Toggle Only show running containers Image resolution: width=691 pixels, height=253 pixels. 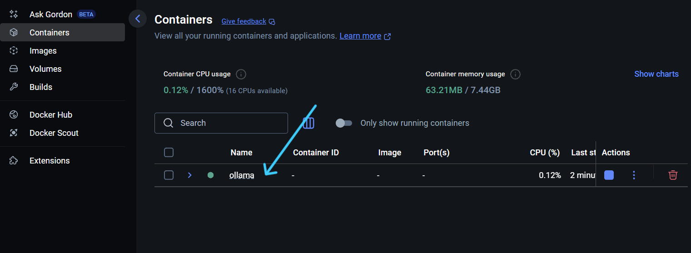click(344, 123)
